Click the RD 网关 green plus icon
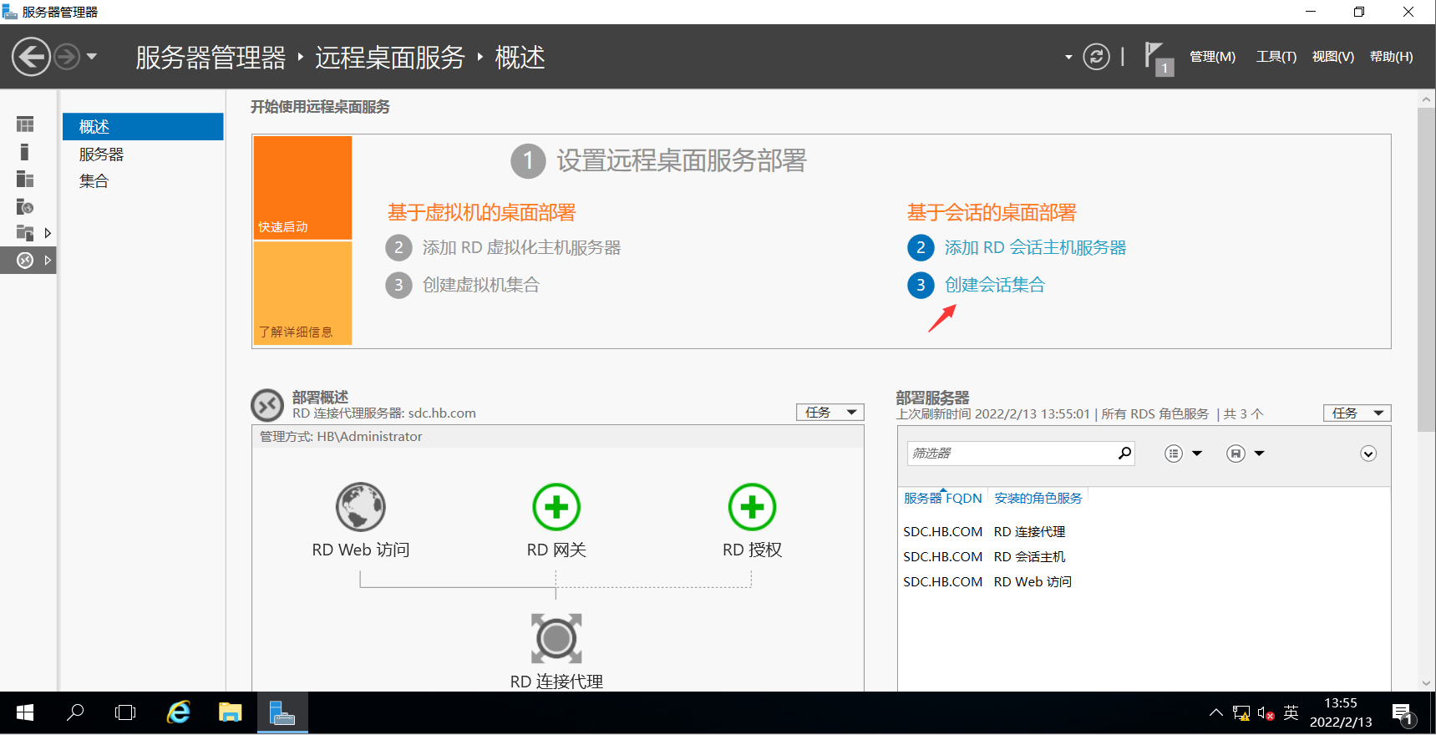This screenshot has height=735, width=1436. click(x=556, y=507)
